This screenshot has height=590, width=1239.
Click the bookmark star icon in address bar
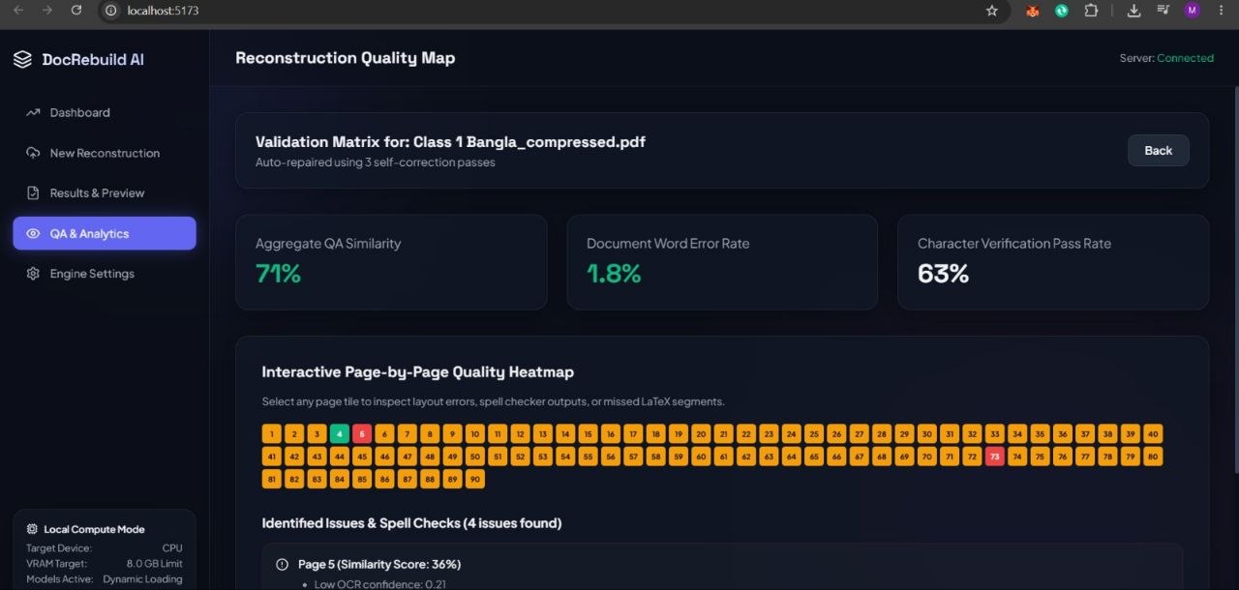point(991,11)
